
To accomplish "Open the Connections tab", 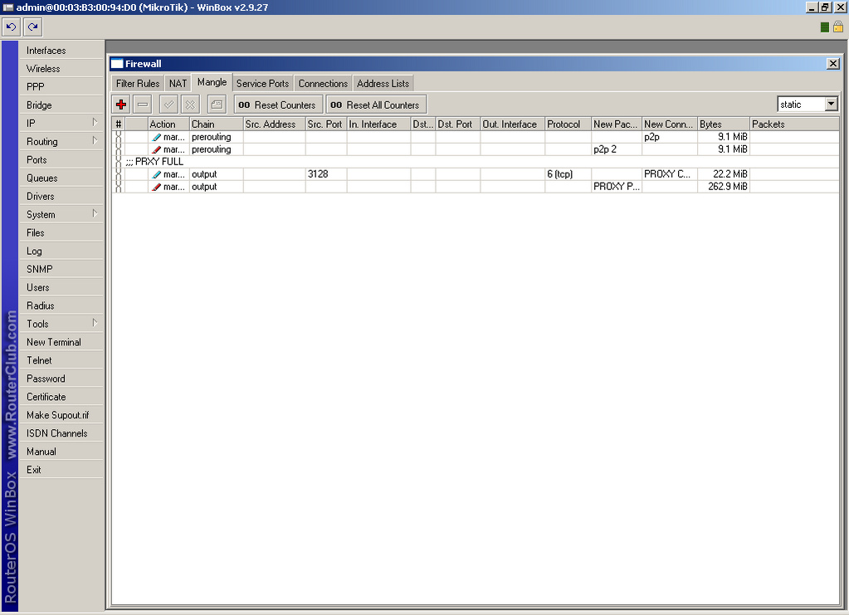I will (323, 83).
